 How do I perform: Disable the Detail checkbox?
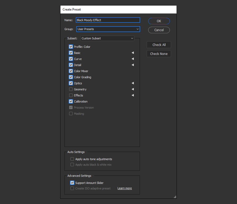coord(71,65)
